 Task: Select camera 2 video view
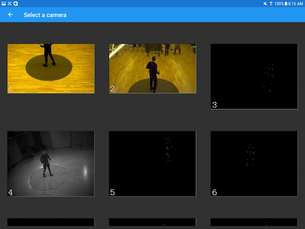click(153, 68)
